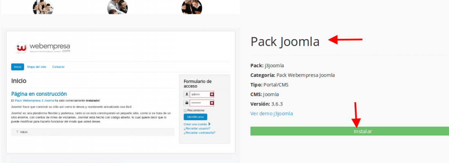Select the Inicio tab in preview
The width and height of the screenshot is (449, 163).
click(x=18, y=67)
